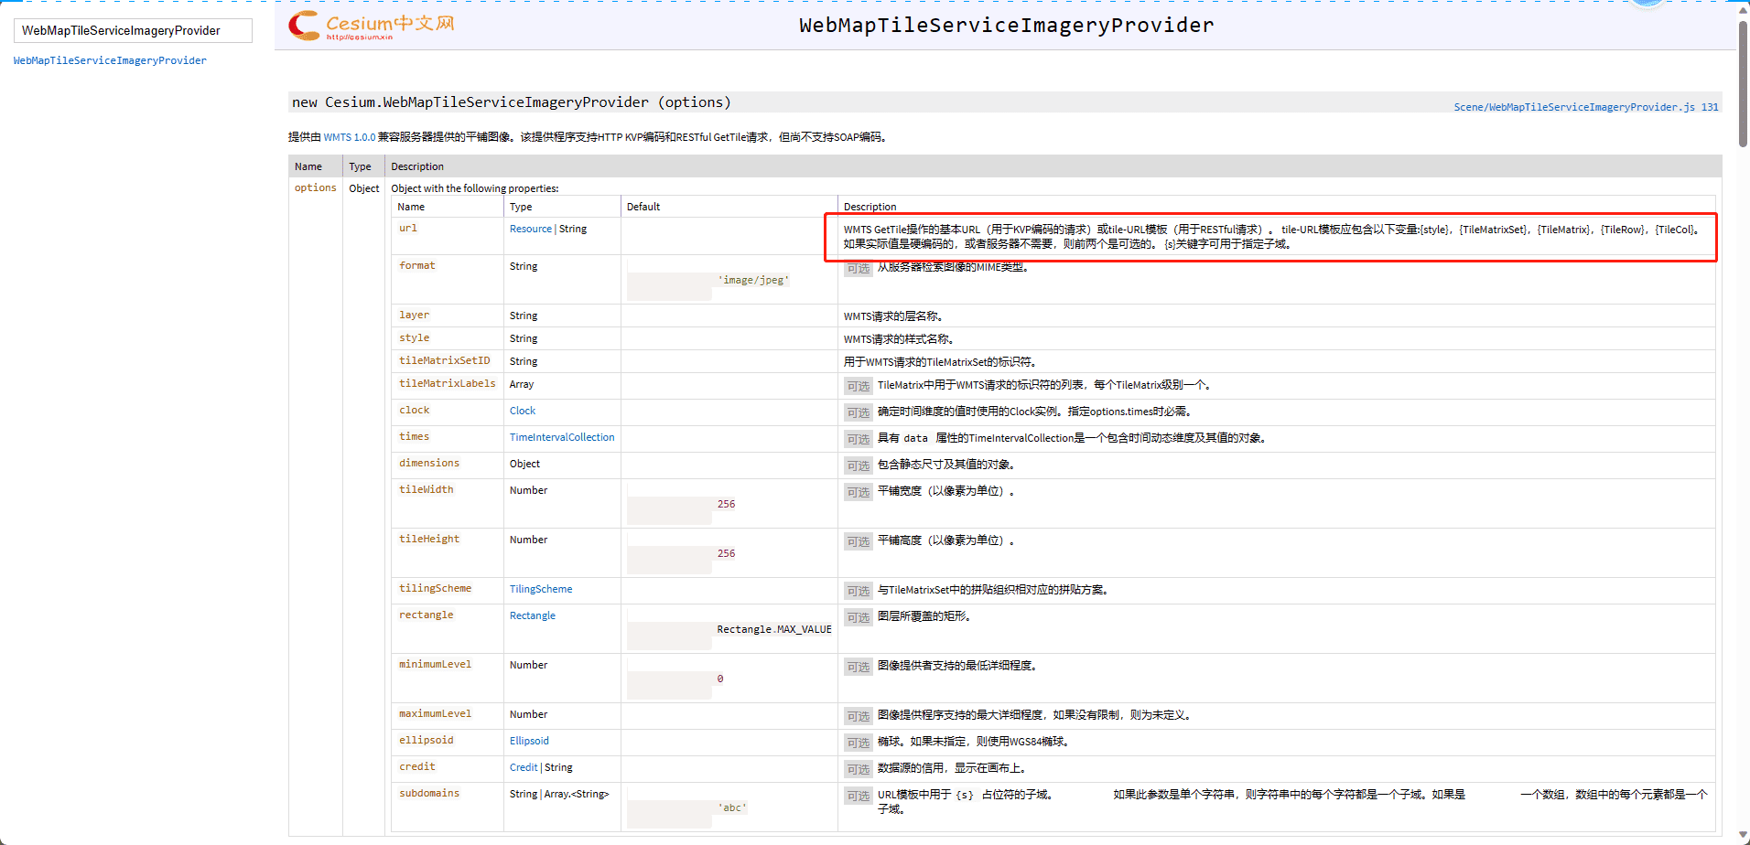This screenshot has width=1750, height=845.
Task: Select the 'minimumLevel' parameter name
Action: pos(436,664)
